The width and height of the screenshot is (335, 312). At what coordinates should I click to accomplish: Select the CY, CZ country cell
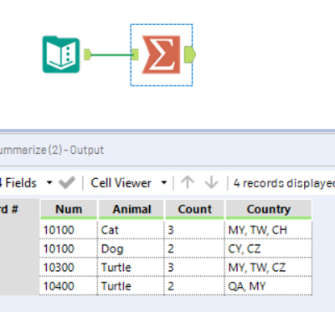(x=268, y=248)
